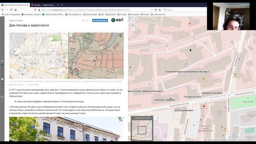The image size is (256, 144).
Task: Click the share link icon in header
Action: pos(90,20)
